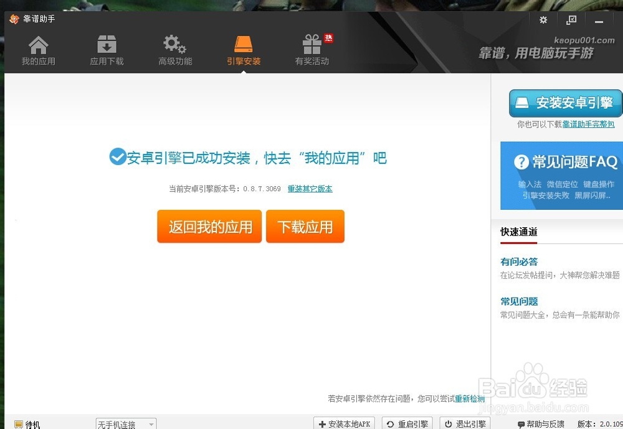
Task: Click the 键盘操作 FAQ topic
Action: (599, 184)
